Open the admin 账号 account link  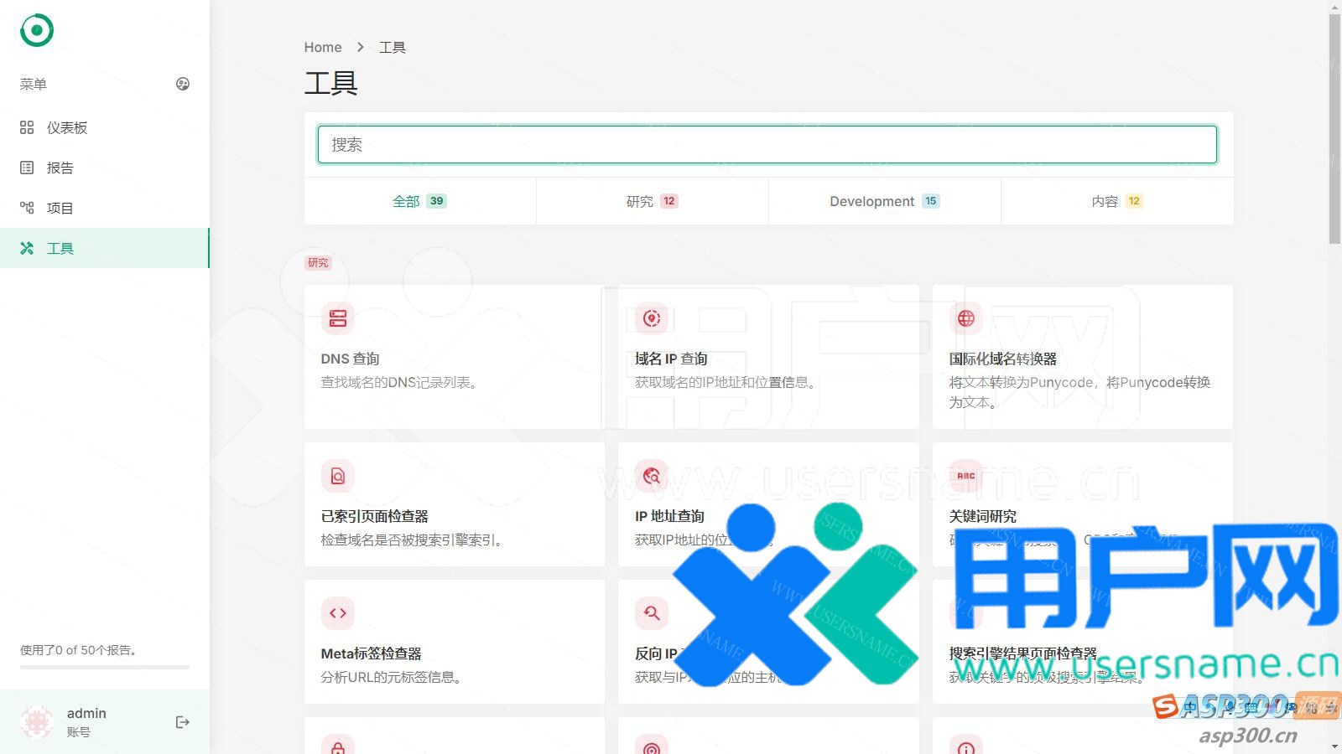click(x=86, y=722)
